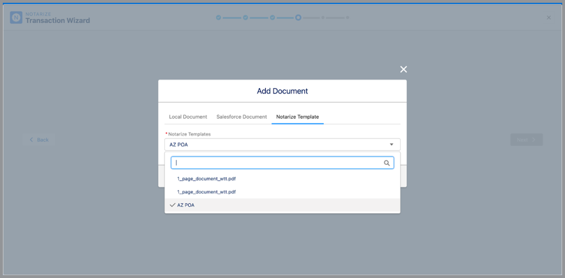The height and width of the screenshot is (278, 565).
Task: Click the first completed progress step
Action: 218,17
